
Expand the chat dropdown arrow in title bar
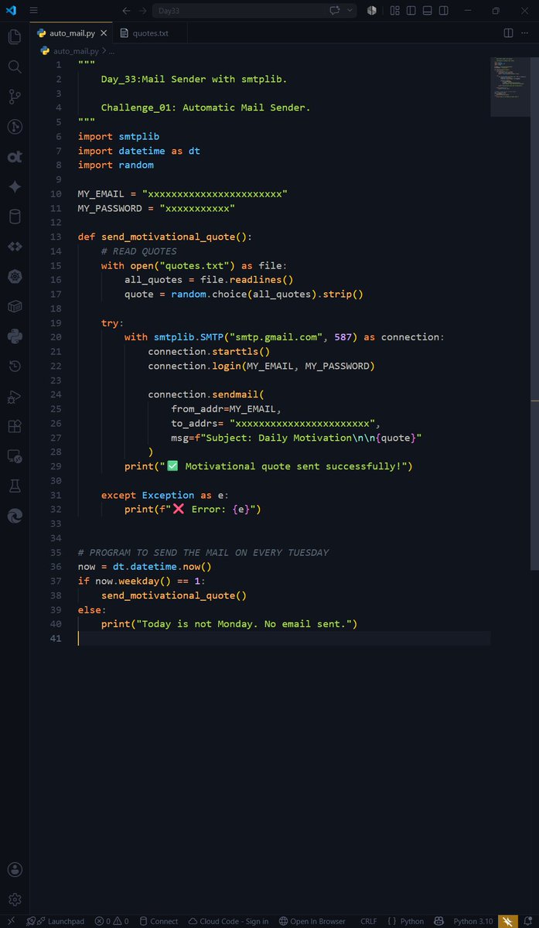(x=350, y=11)
